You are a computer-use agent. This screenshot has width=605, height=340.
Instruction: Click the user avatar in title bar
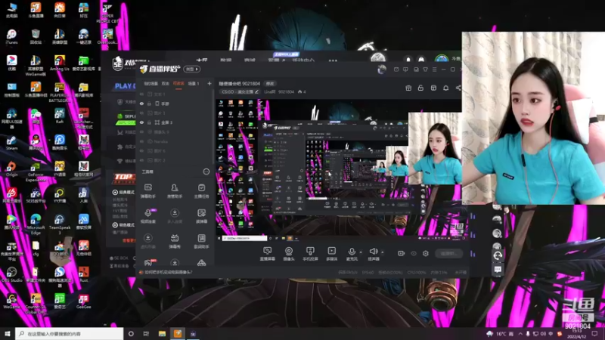coord(382,70)
